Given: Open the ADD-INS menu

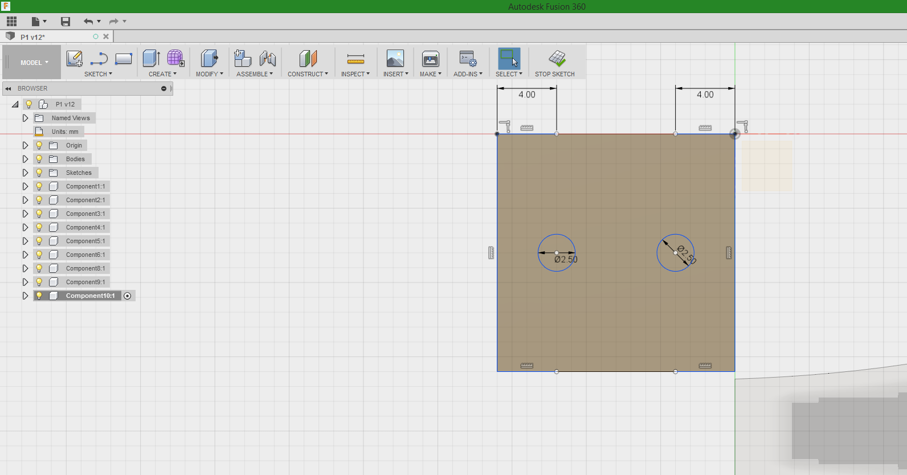Looking at the screenshot, I should [x=468, y=74].
